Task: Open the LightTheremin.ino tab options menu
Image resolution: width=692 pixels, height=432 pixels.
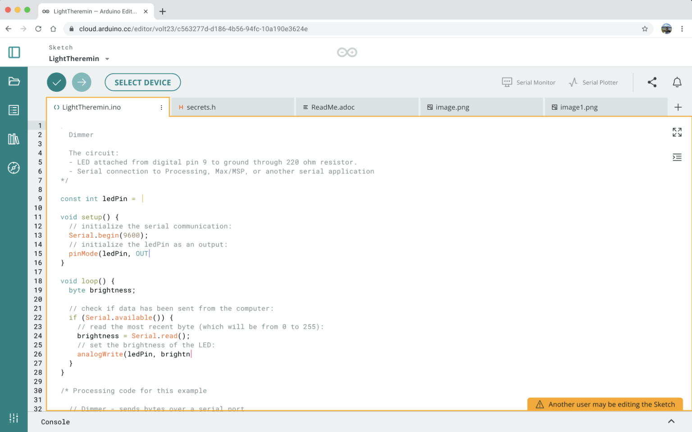Action: [x=161, y=107]
